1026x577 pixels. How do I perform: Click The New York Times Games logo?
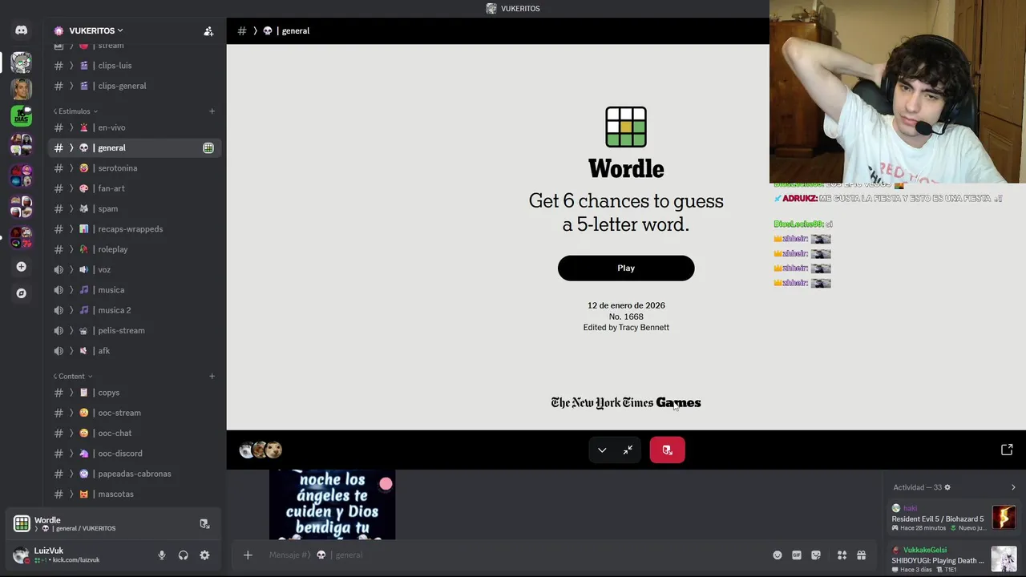tap(626, 403)
